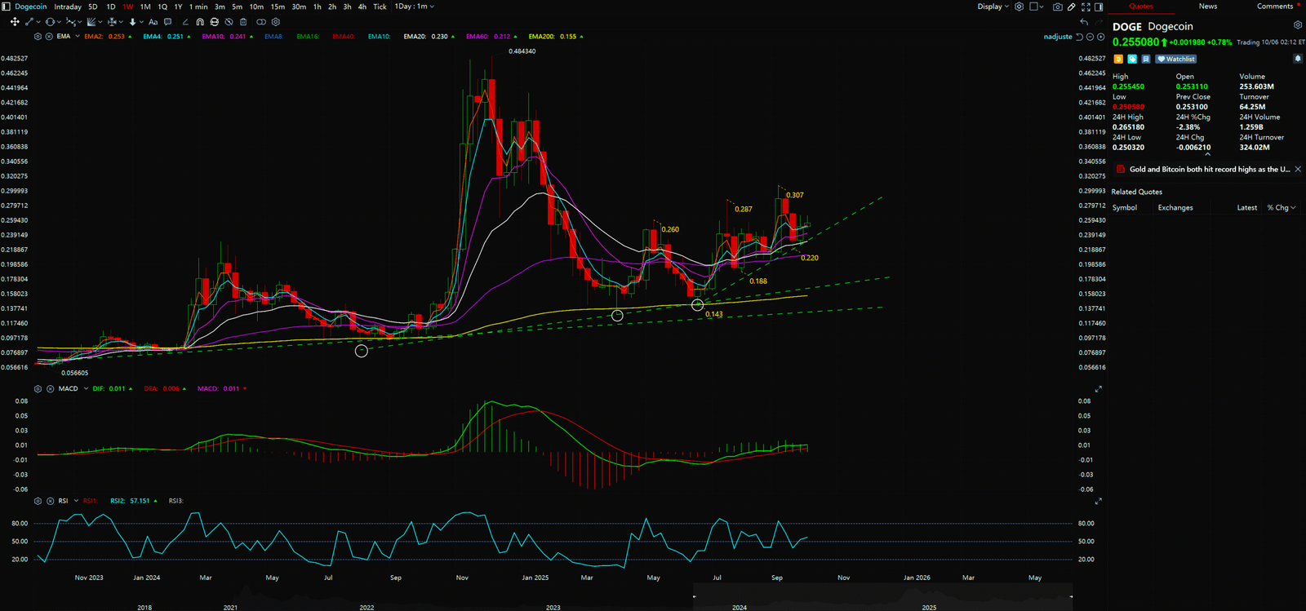
Task: Select the crosshair move cursor tool
Action: [15, 22]
